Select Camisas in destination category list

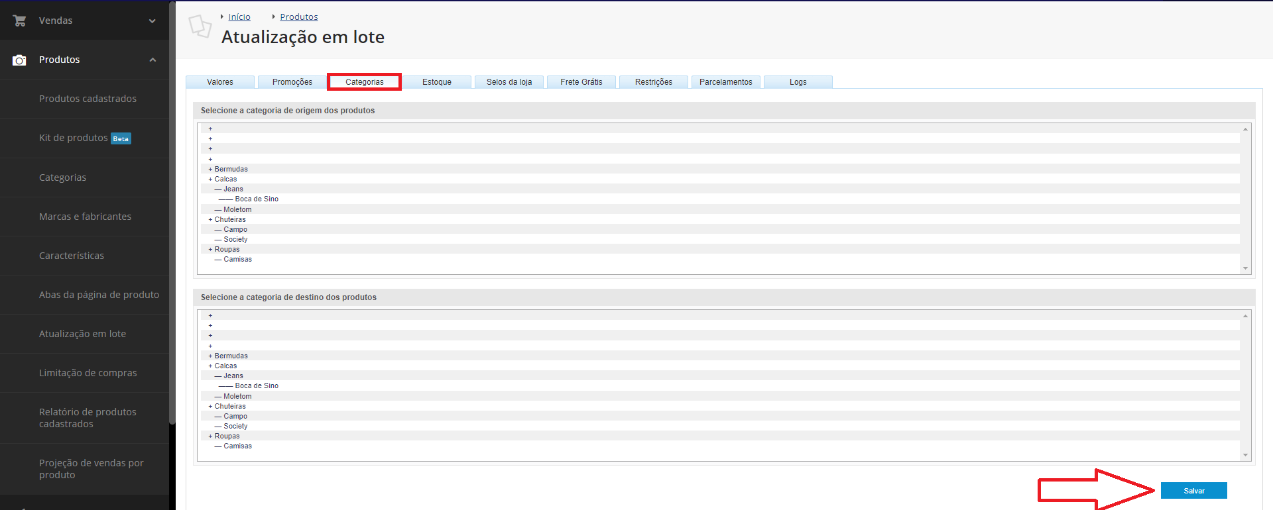tap(720, 446)
